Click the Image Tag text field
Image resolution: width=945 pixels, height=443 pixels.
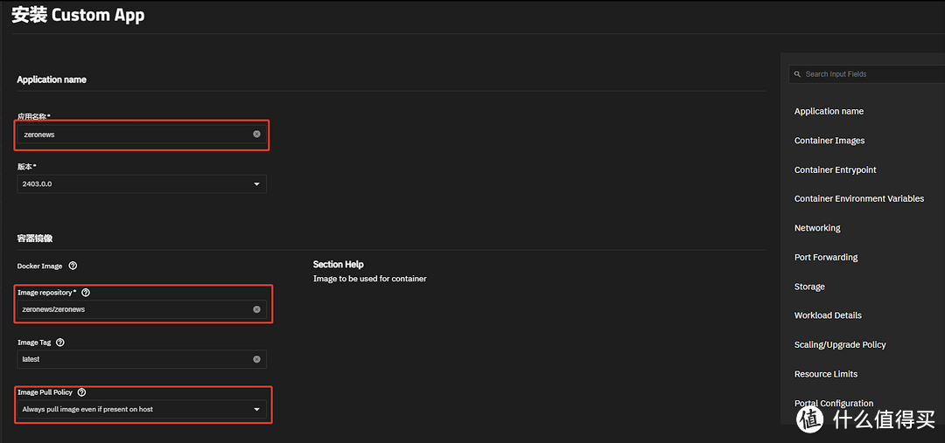point(131,359)
